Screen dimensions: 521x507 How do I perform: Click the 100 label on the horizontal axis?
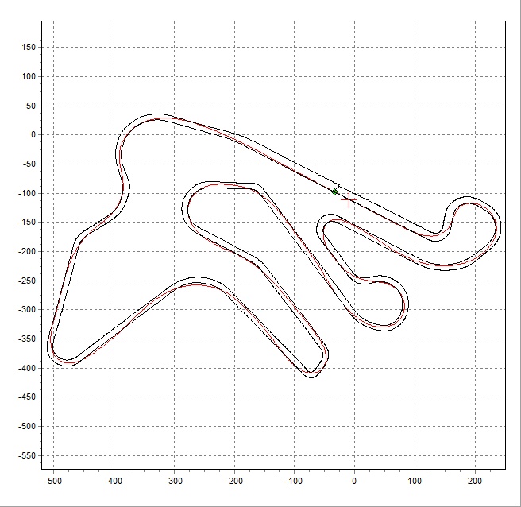tap(415, 481)
